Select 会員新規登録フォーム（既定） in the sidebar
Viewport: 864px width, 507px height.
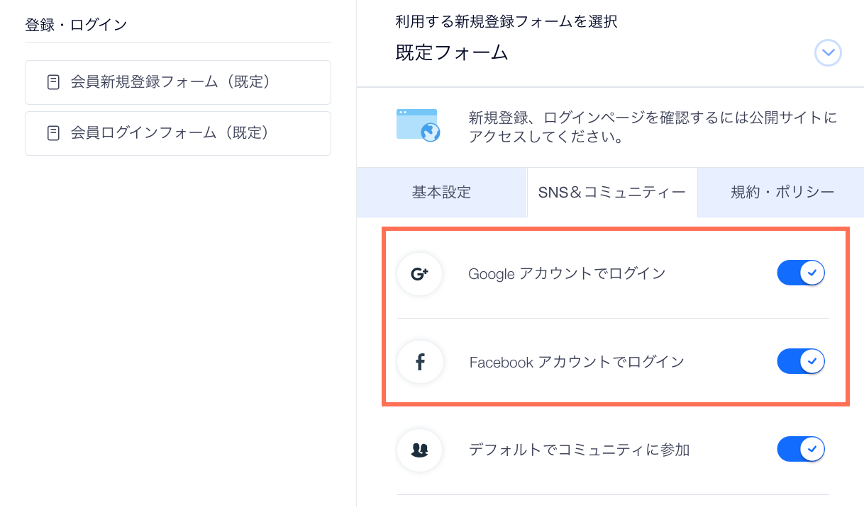178,82
